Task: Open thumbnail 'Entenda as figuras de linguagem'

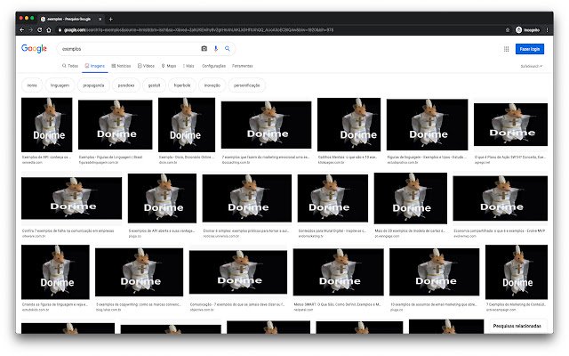Action: tap(55, 272)
